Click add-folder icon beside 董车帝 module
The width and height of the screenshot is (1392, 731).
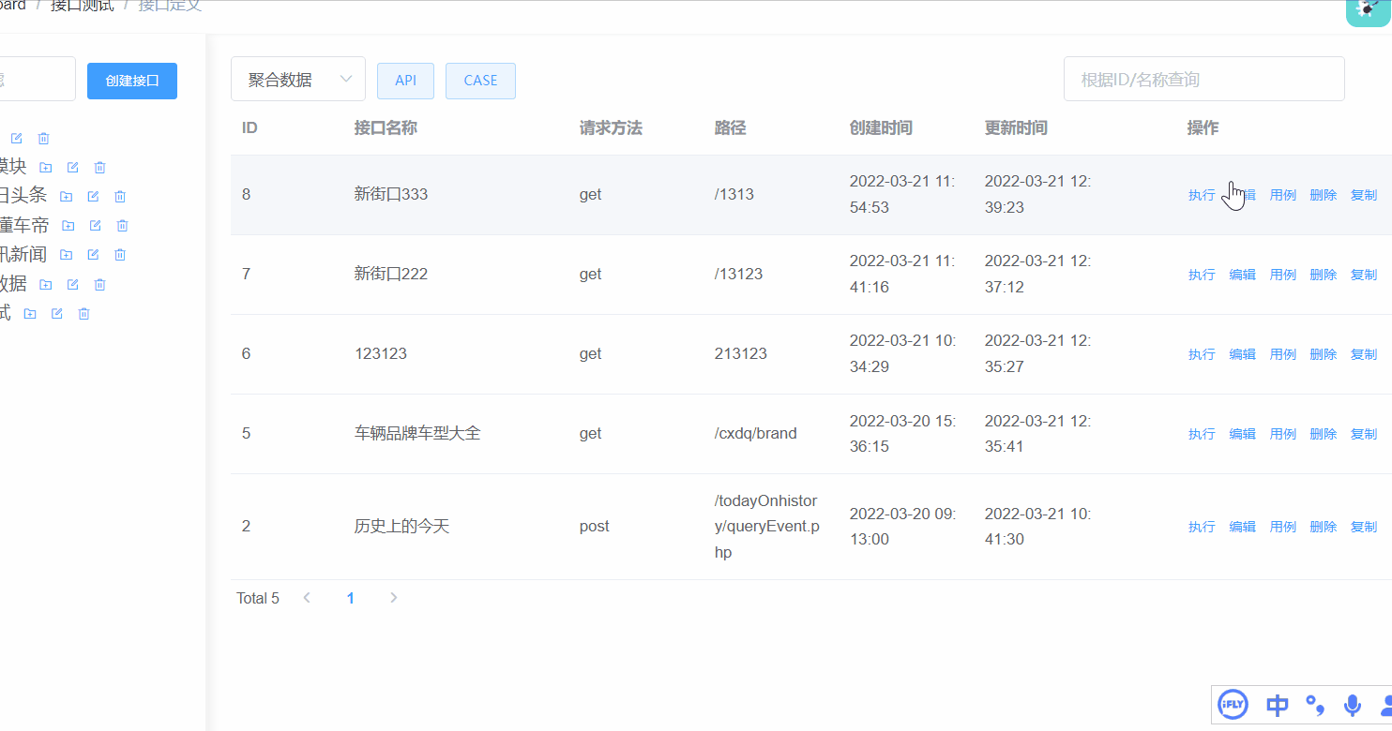pyautogui.click(x=68, y=226)
